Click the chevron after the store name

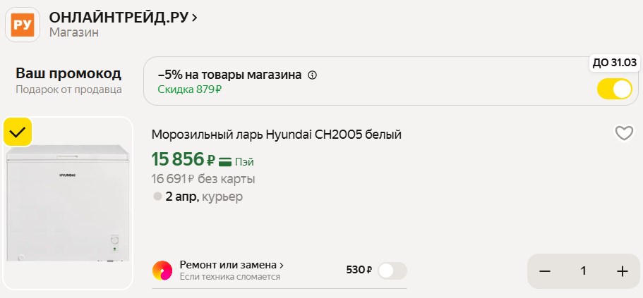pos(195,18)
